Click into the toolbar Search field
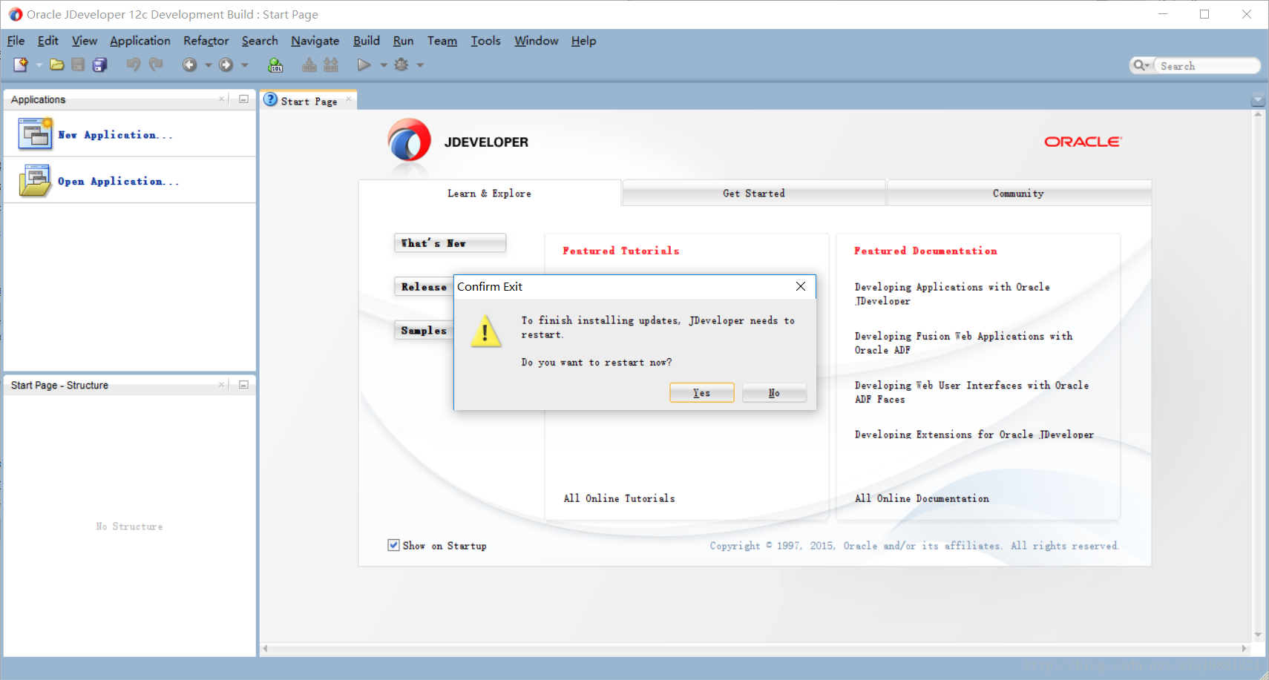 click(x=1207, y=66)
